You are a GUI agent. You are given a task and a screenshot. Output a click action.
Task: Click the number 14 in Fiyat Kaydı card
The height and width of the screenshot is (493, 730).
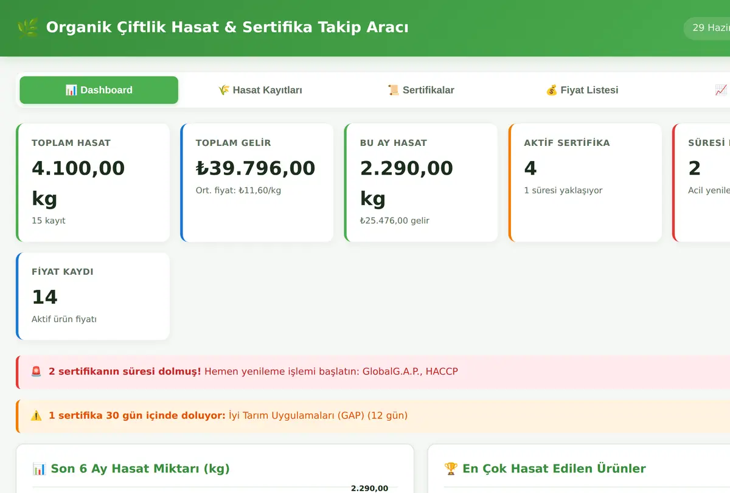coord(44,297)
